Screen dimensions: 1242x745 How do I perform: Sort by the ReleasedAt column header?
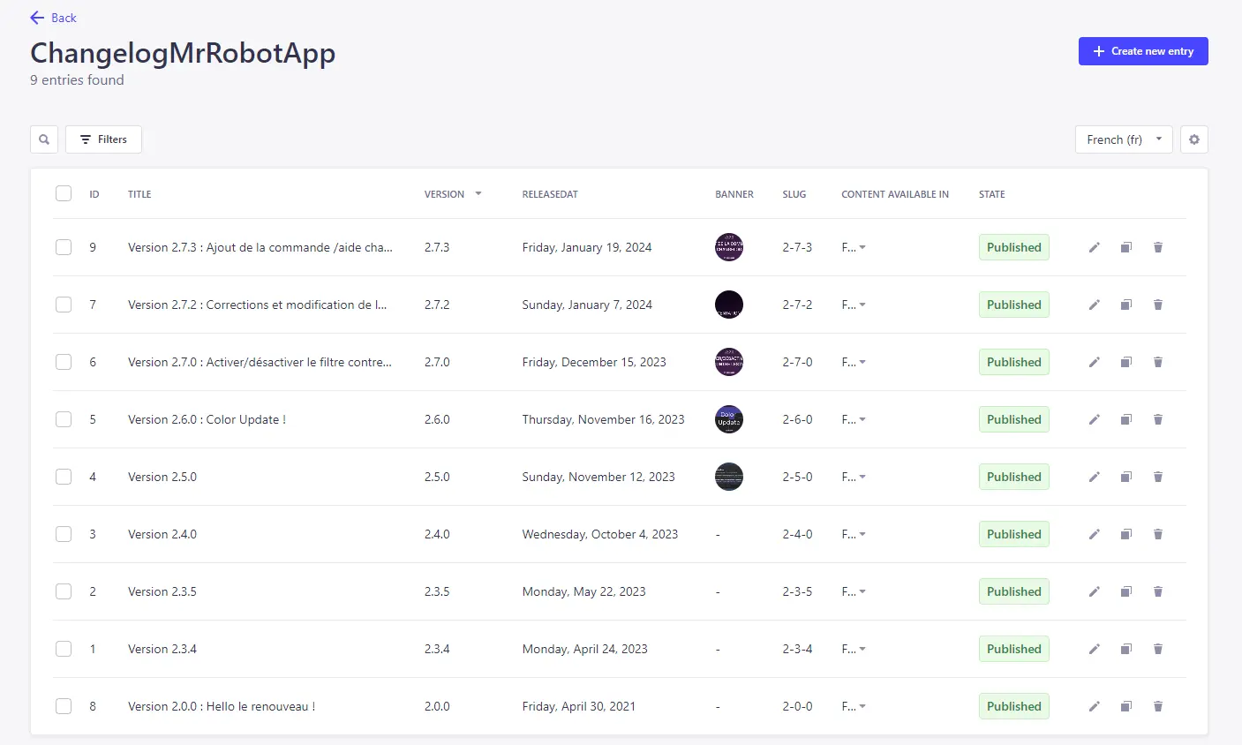point(549,194)
